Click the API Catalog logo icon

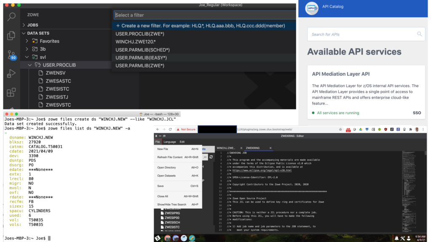click(x=312, y=8)
